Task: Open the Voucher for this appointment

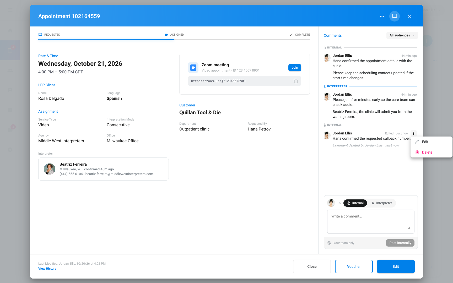Action: click(354, 266)
